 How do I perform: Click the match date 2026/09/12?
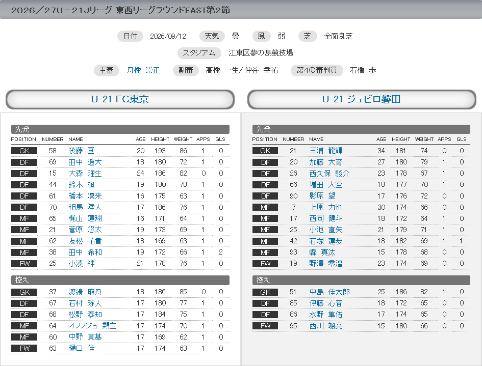tap(168, 36)
